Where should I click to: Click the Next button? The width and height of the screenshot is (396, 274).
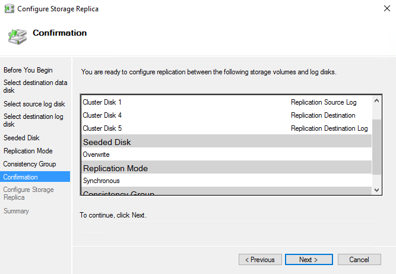tap(309, 260)
